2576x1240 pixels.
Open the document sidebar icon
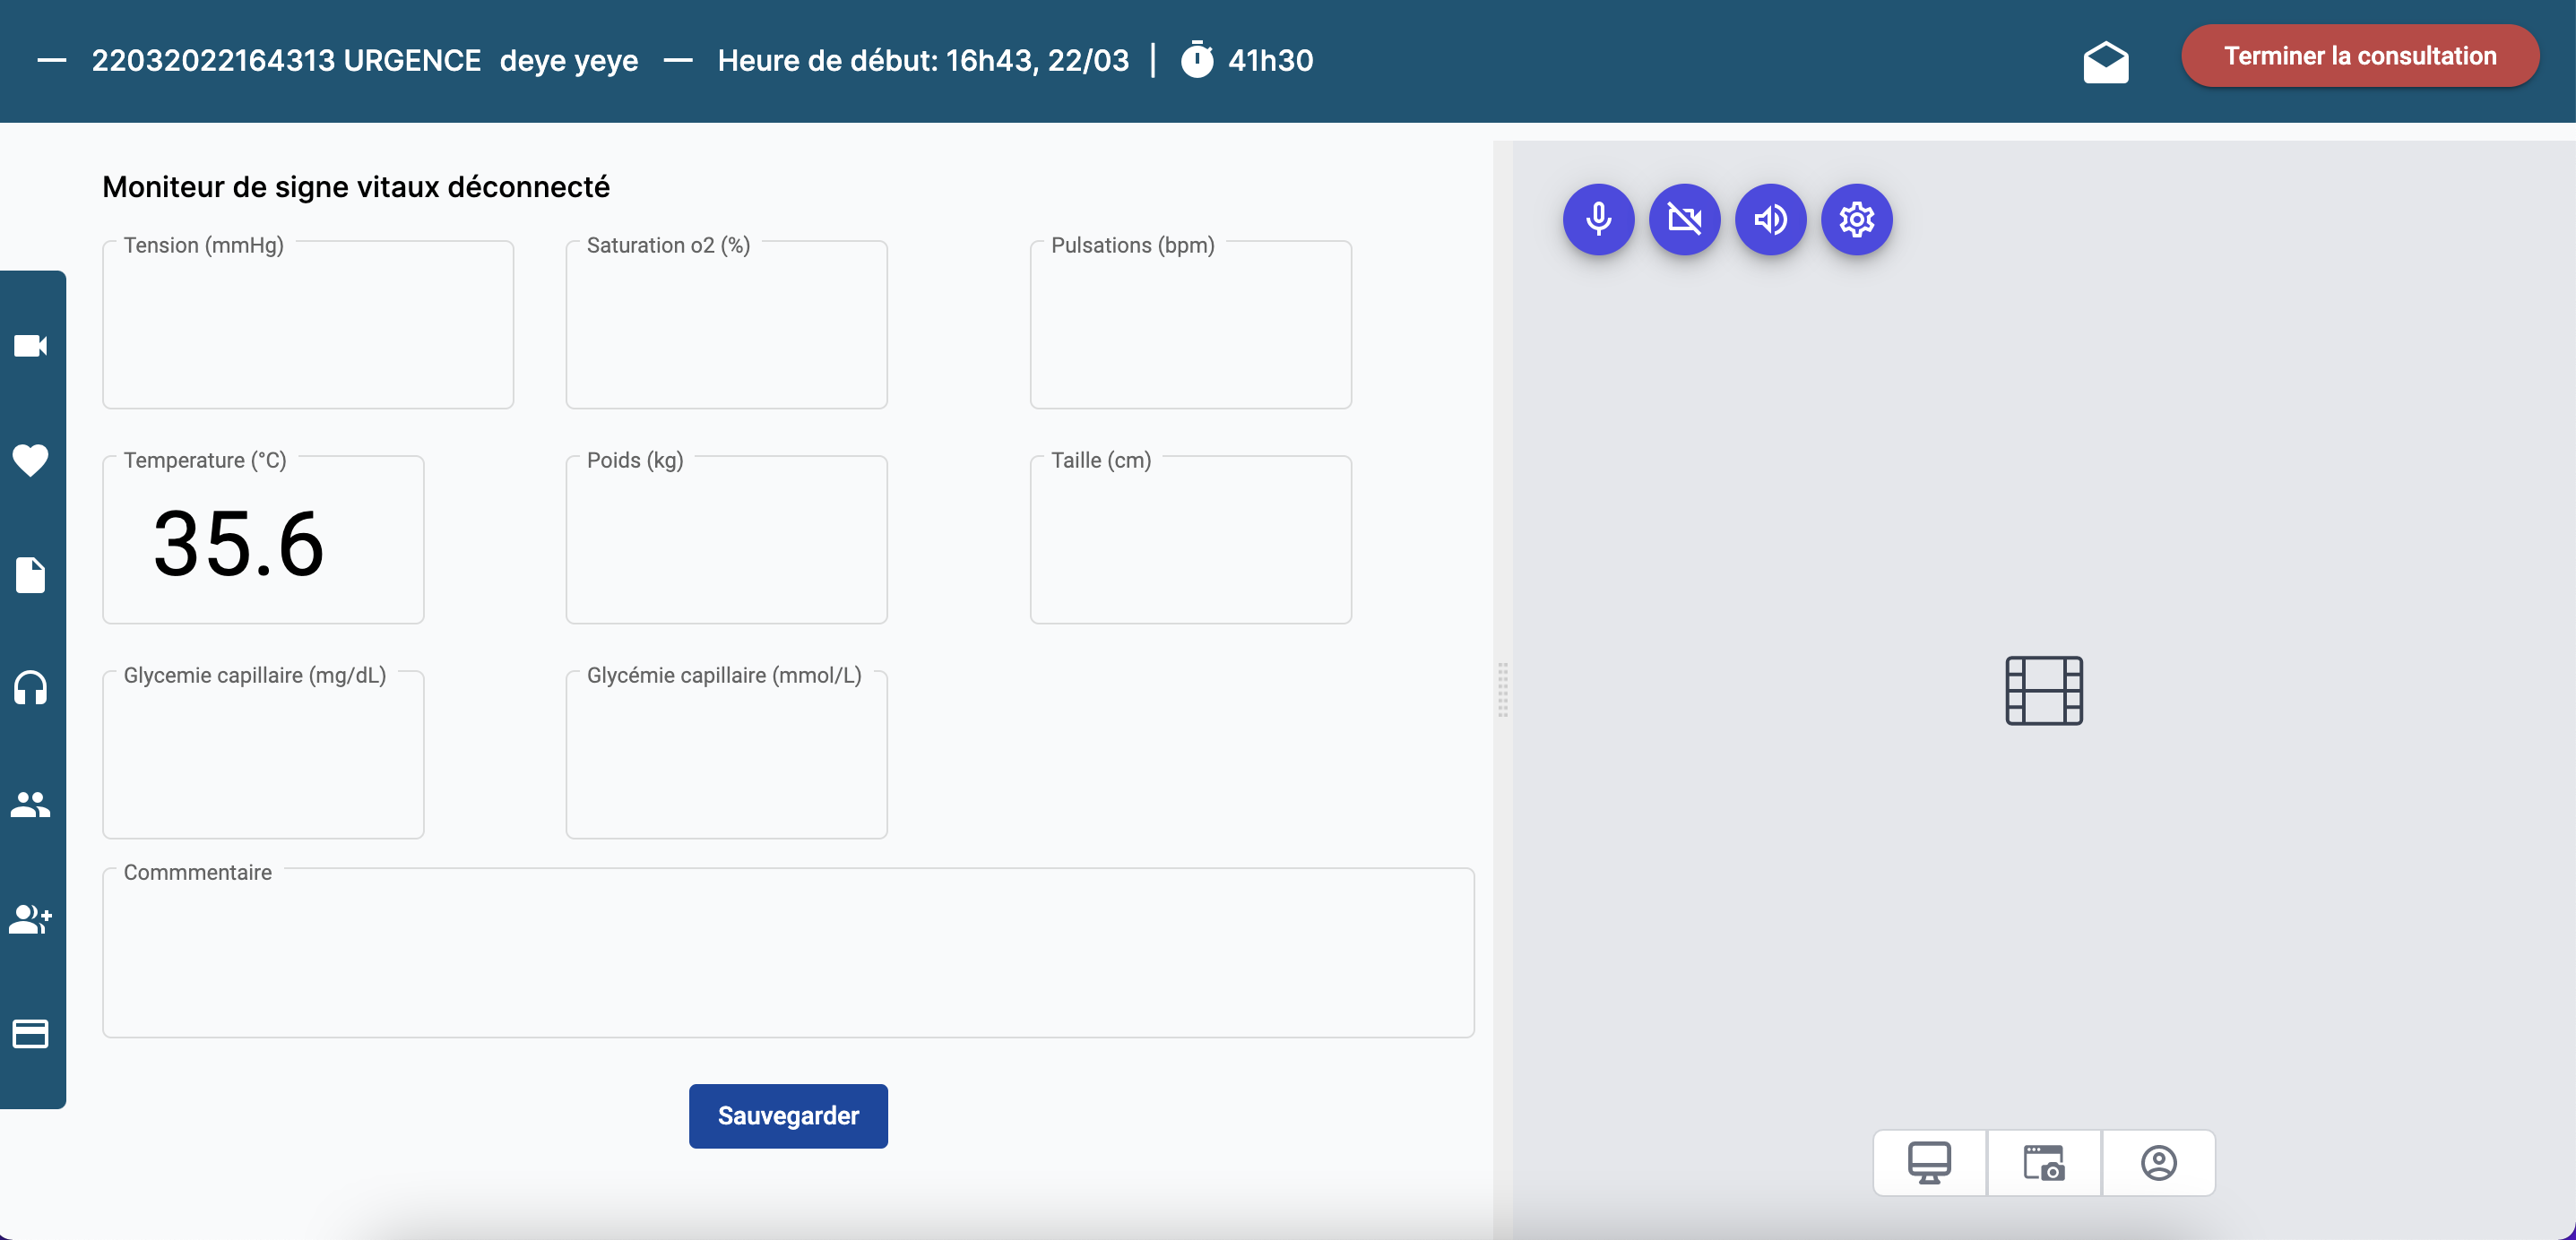[30, 575]
